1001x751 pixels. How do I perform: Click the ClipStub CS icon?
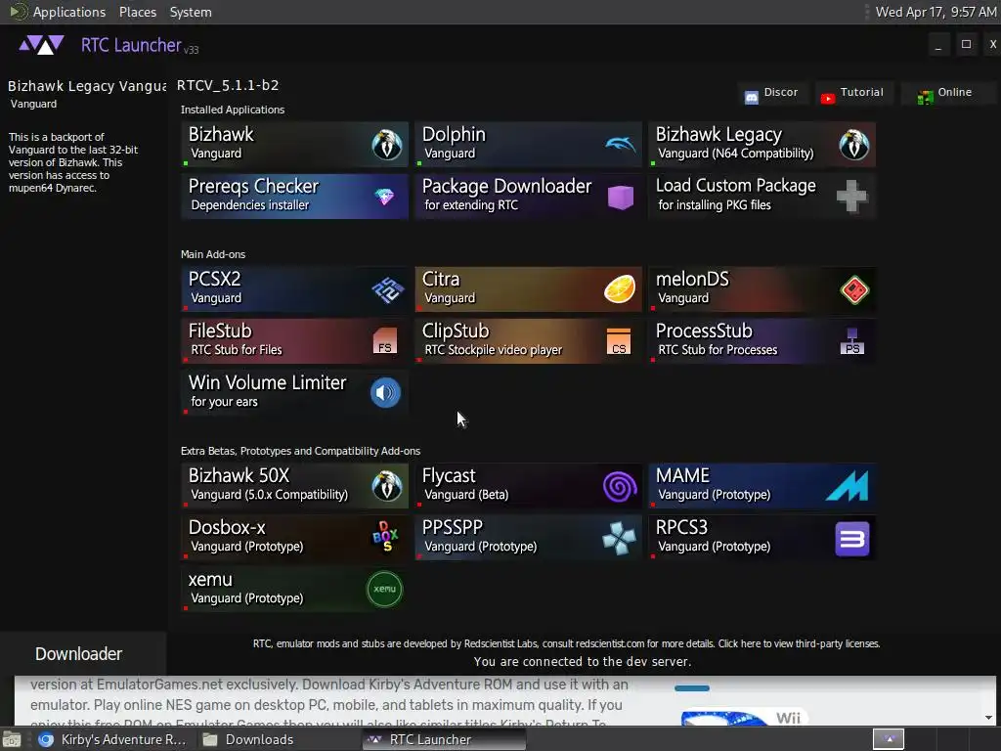click(619, 341)
